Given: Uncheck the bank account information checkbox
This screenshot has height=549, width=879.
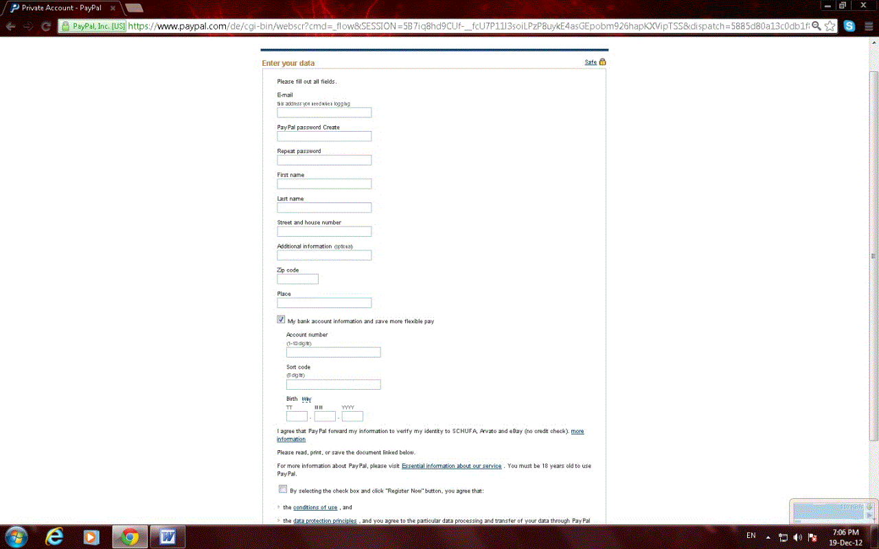Looking at the screenshot, I should [x=281, y=318].
